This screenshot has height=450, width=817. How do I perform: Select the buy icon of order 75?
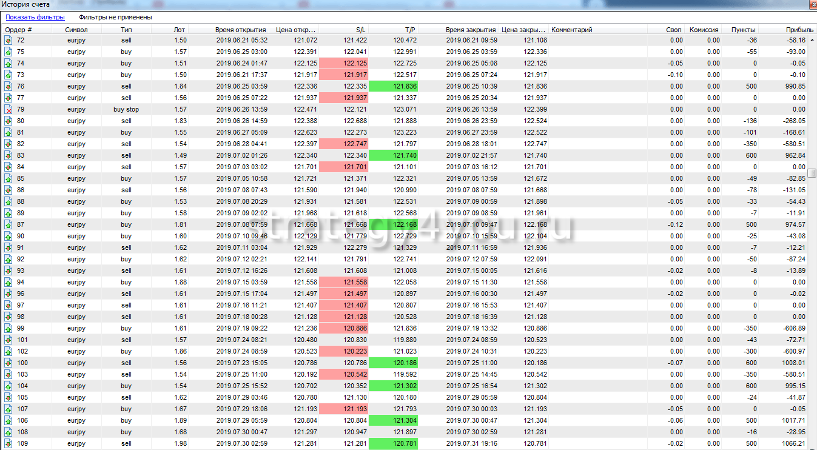click(x=8, y=52)
